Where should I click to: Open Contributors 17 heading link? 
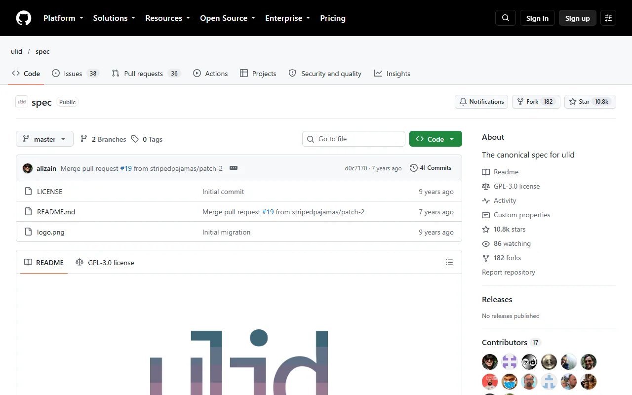tap(512, 342)
